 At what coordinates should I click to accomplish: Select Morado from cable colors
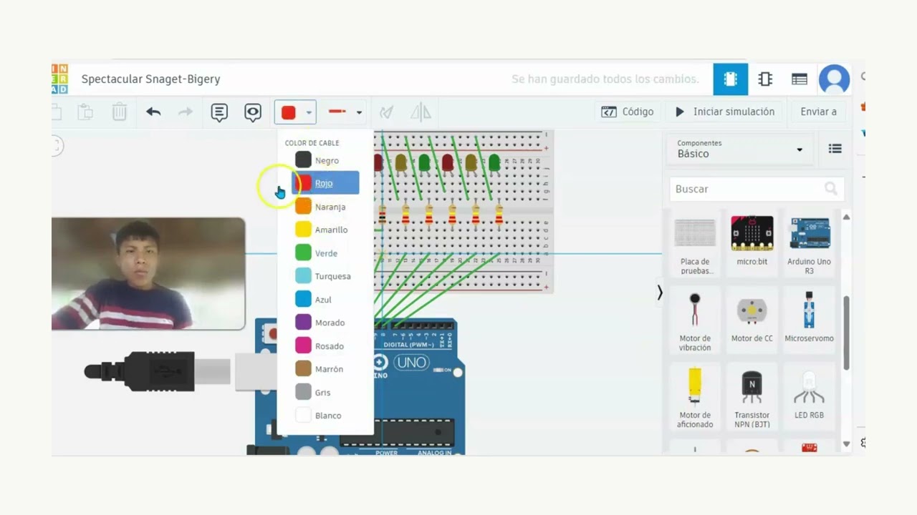325,323
